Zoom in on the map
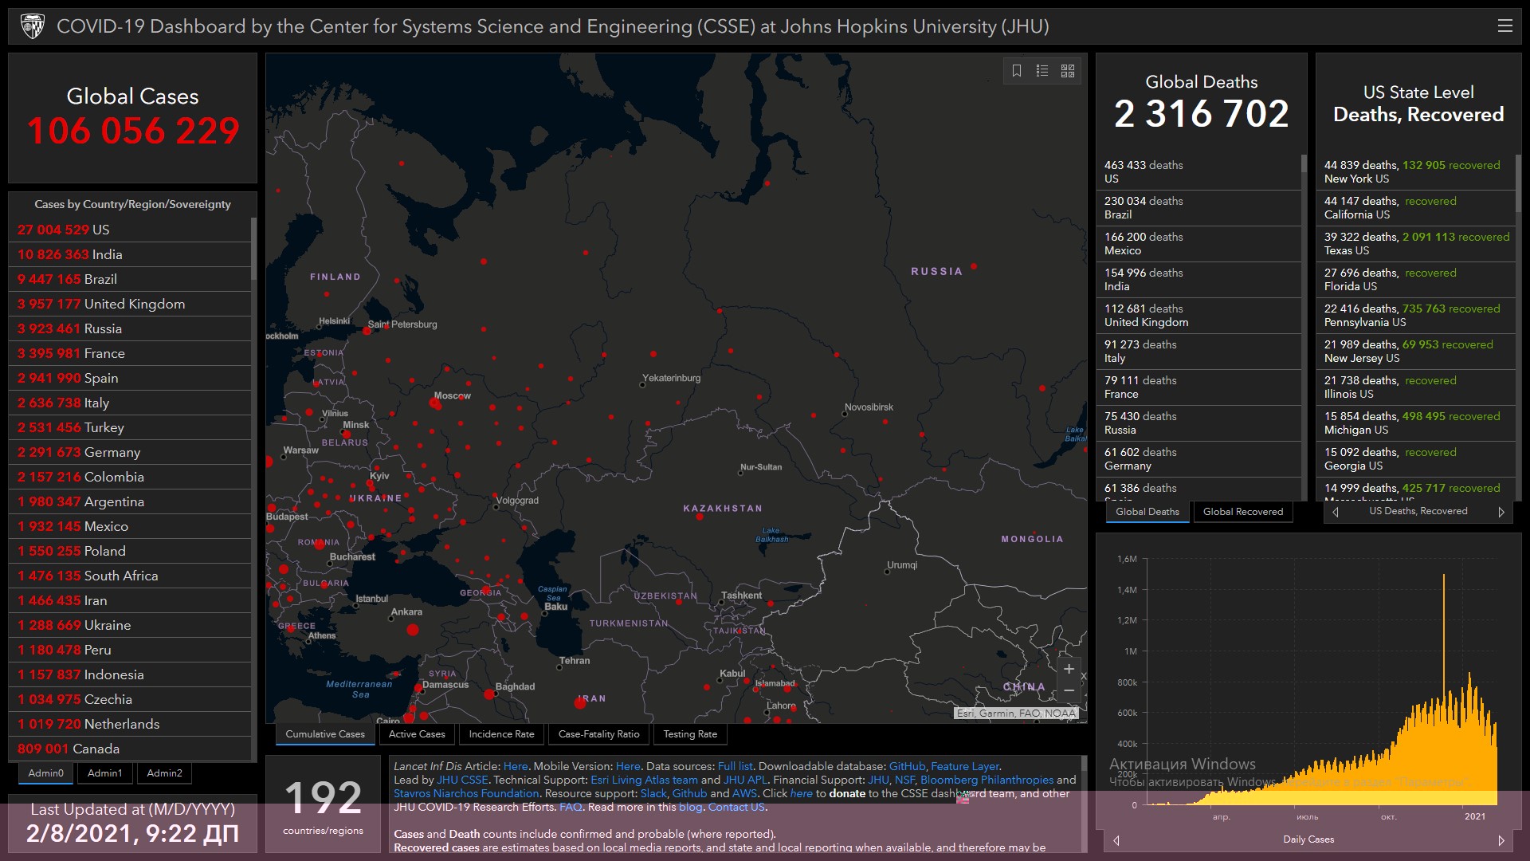Screen dimensions: 1530x861 tap(1069, 670)
